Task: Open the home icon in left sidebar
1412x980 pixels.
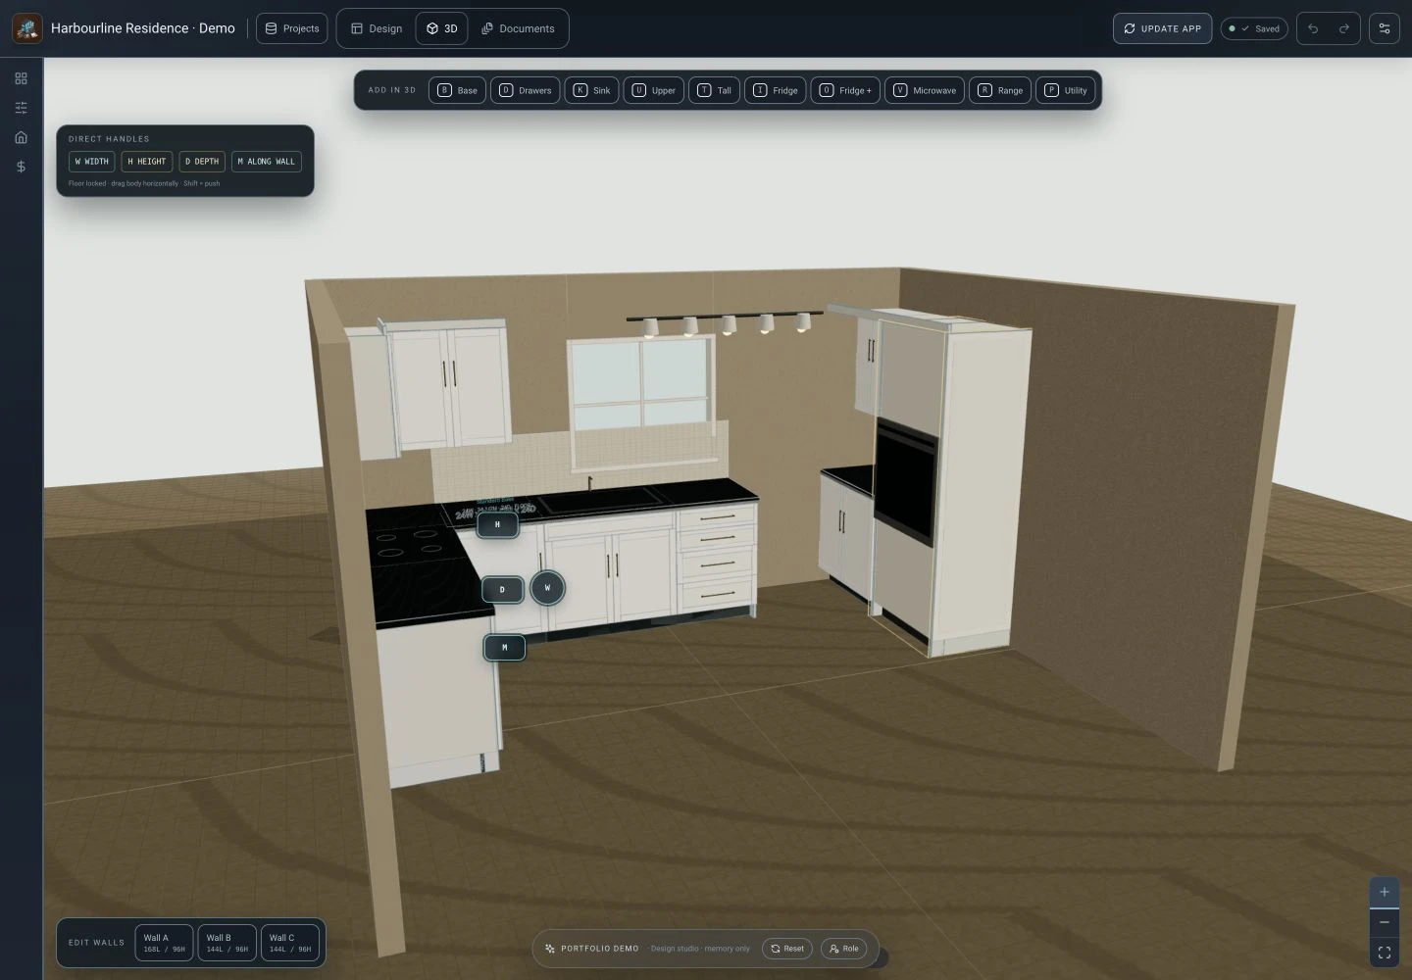Action: (x=21, y=137)
